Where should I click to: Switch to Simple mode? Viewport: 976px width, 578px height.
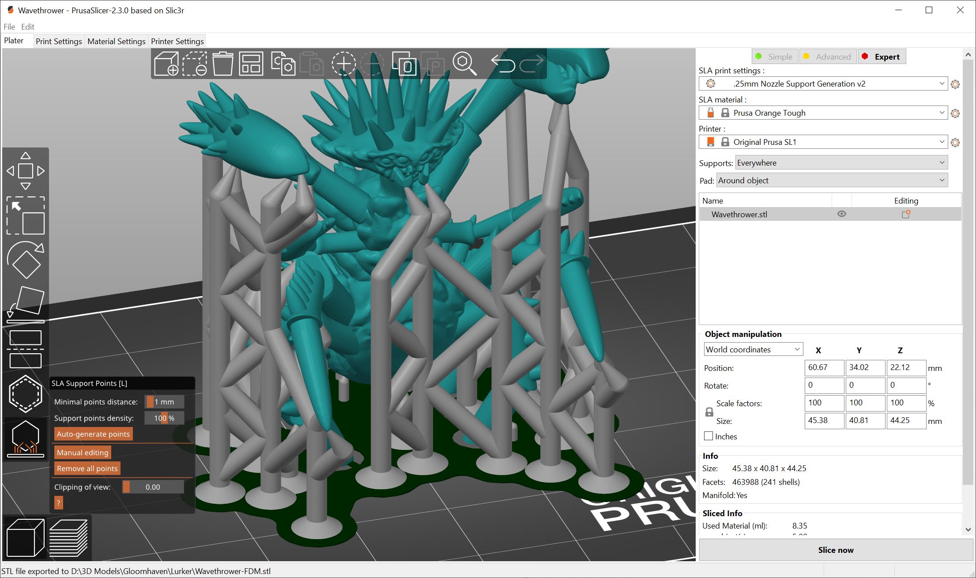point(775,57)
